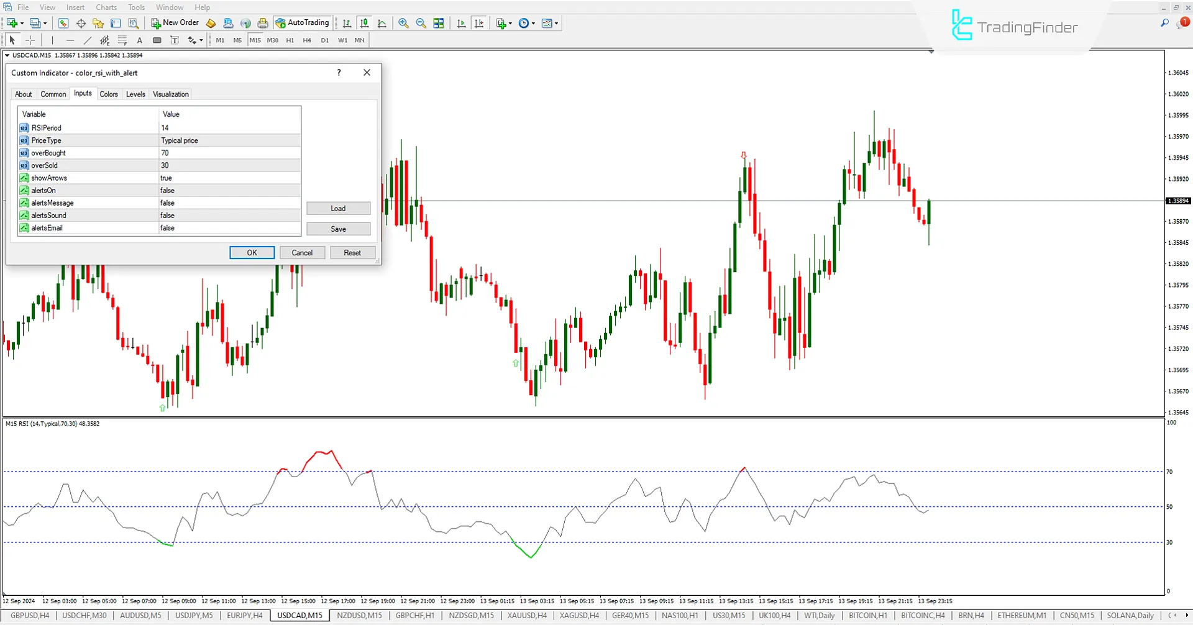Image resolution: width=1193 pixels, height=625 pixels.
Task: Open a New Order
Action: (175, 22)
